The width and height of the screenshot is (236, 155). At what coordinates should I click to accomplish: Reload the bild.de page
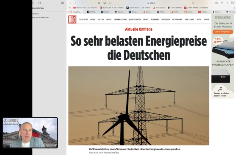point(192,3)
